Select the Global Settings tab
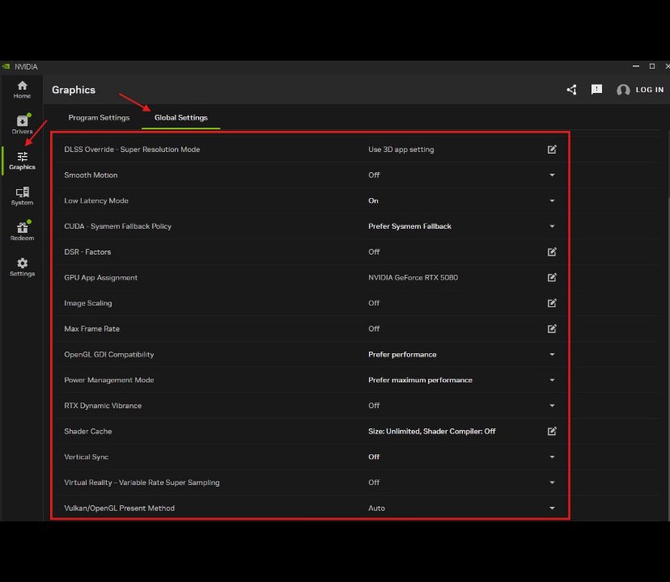 click(x=180, y=117)
